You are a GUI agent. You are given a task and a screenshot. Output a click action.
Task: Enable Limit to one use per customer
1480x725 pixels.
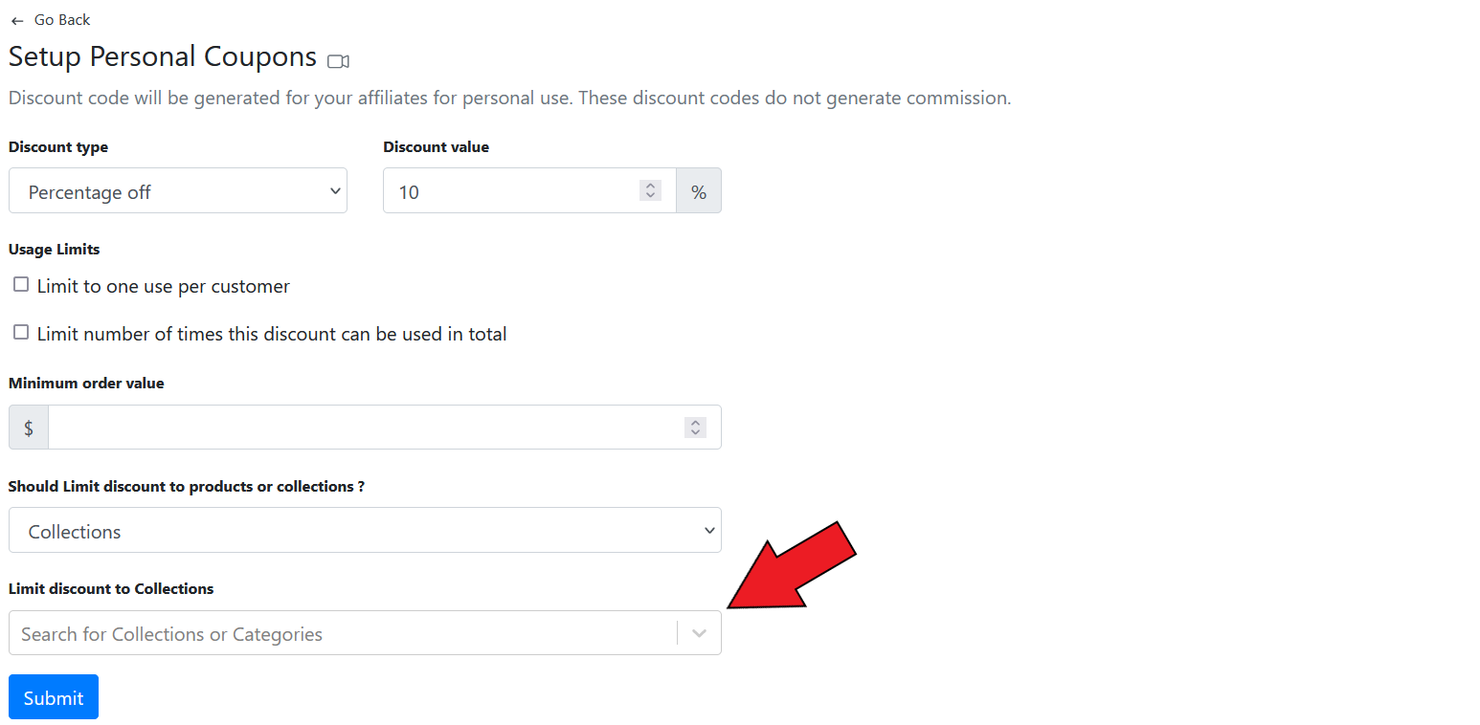pyautogui.click(x=21, y=285)
